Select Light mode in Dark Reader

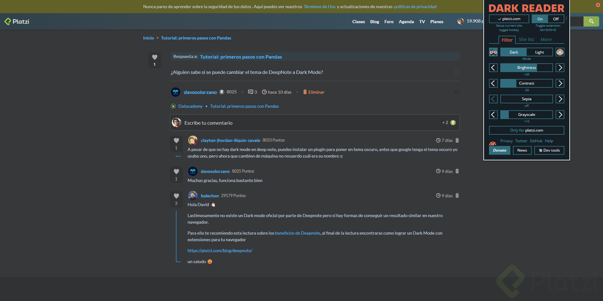(x=540, y=52)
